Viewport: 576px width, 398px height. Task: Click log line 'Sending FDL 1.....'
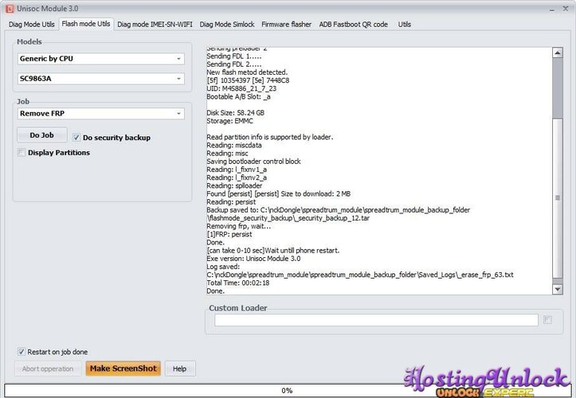click(234, 57)
